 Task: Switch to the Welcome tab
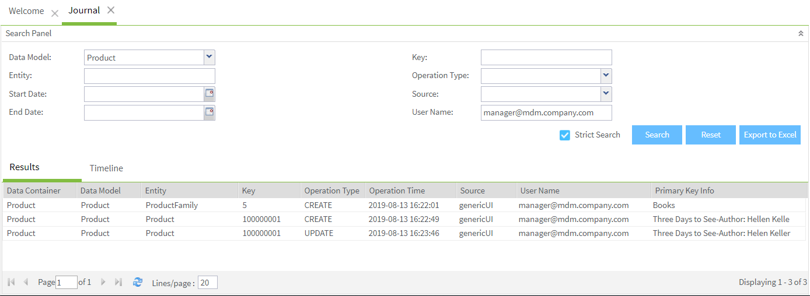coord(26,11)
